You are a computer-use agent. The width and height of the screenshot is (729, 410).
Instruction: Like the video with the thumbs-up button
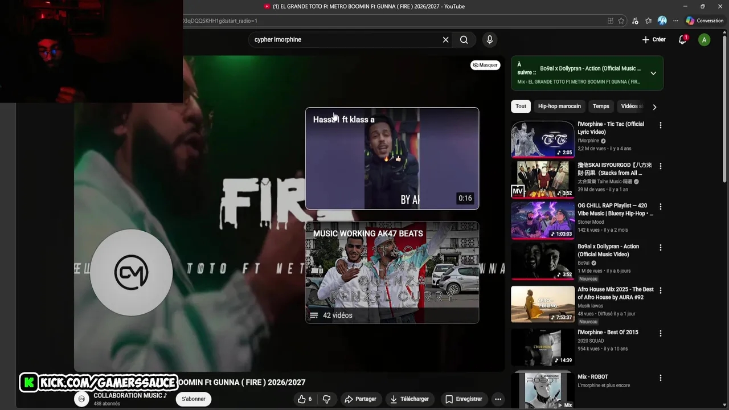(305, 399)
